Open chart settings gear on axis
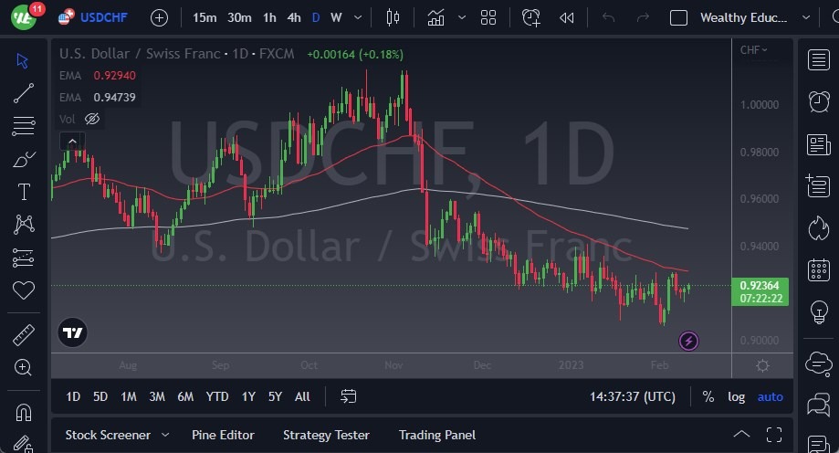This screenshot has height=453, width=839. click(x=762, y=365)
